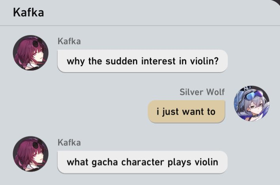Image resolution: width=280 pixels, height=185 pixels.
Task: Click the word "gacha" in the last message
Action: 105,163
